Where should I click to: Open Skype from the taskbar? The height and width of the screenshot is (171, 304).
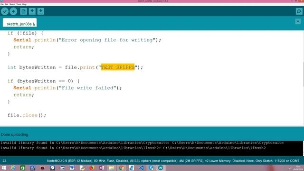[x=151, y=168]
